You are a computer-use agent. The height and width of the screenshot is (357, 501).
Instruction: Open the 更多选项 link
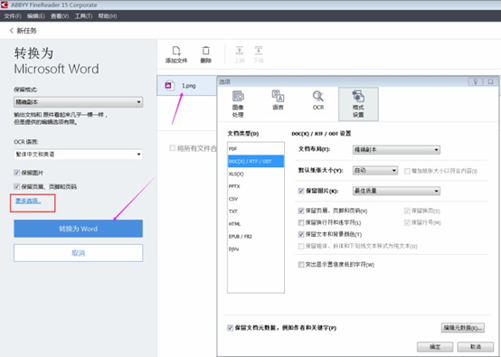click(28, 201)
